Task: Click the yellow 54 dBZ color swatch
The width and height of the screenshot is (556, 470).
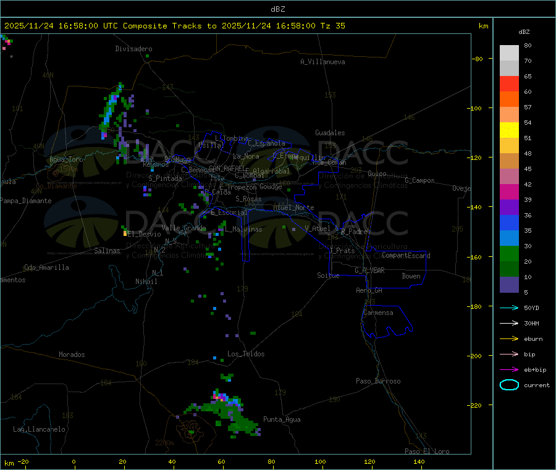Action: tap(509, 130)
